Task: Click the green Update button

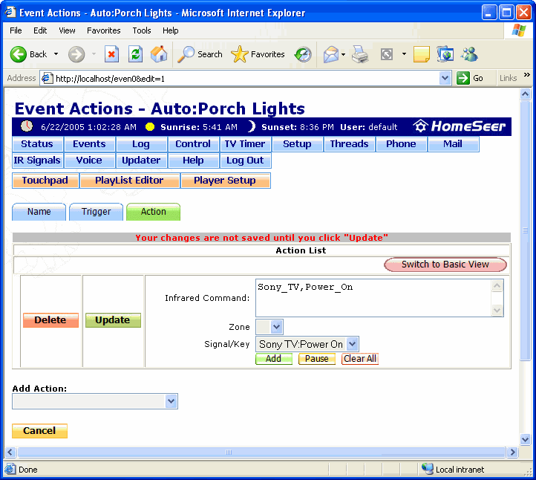Action: click(x=113, y=320)
